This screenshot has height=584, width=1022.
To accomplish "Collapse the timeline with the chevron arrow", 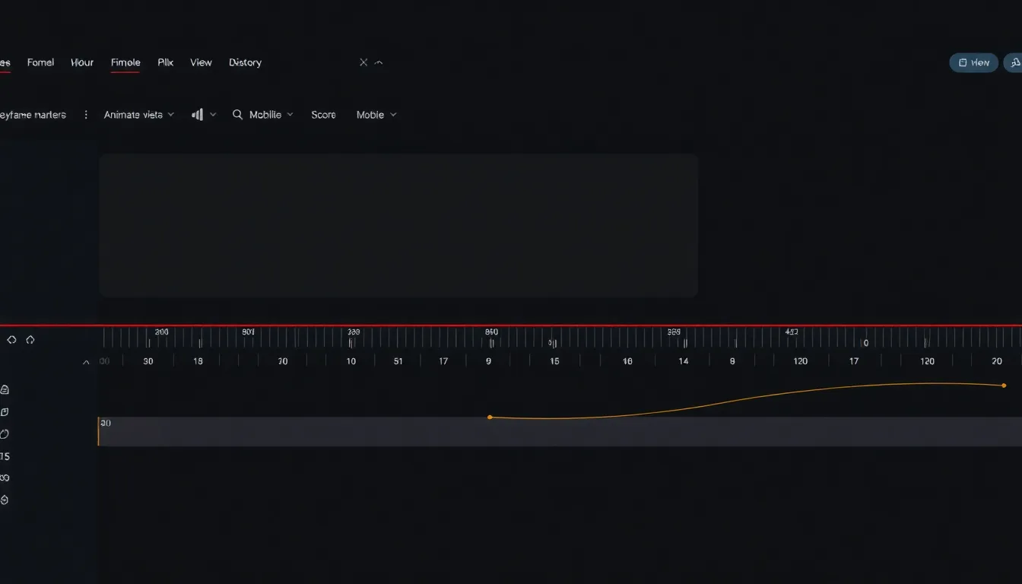I will 86,361.
